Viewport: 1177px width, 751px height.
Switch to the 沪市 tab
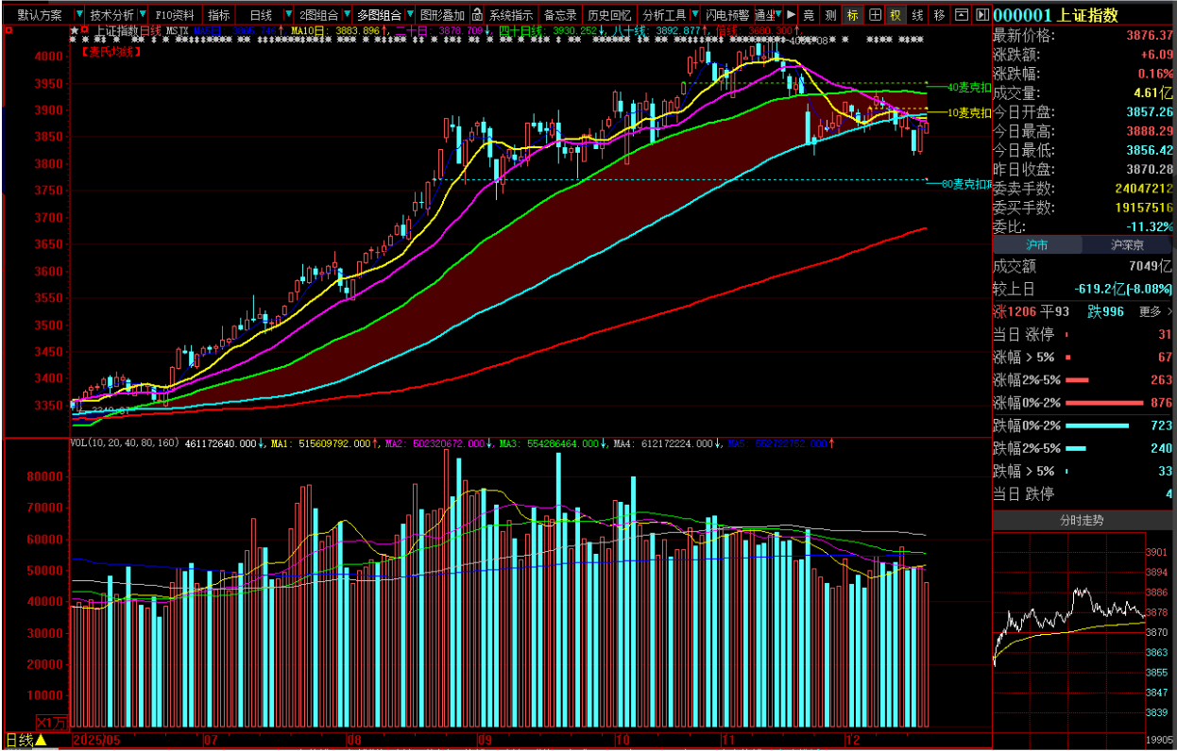pos(1037,245)
